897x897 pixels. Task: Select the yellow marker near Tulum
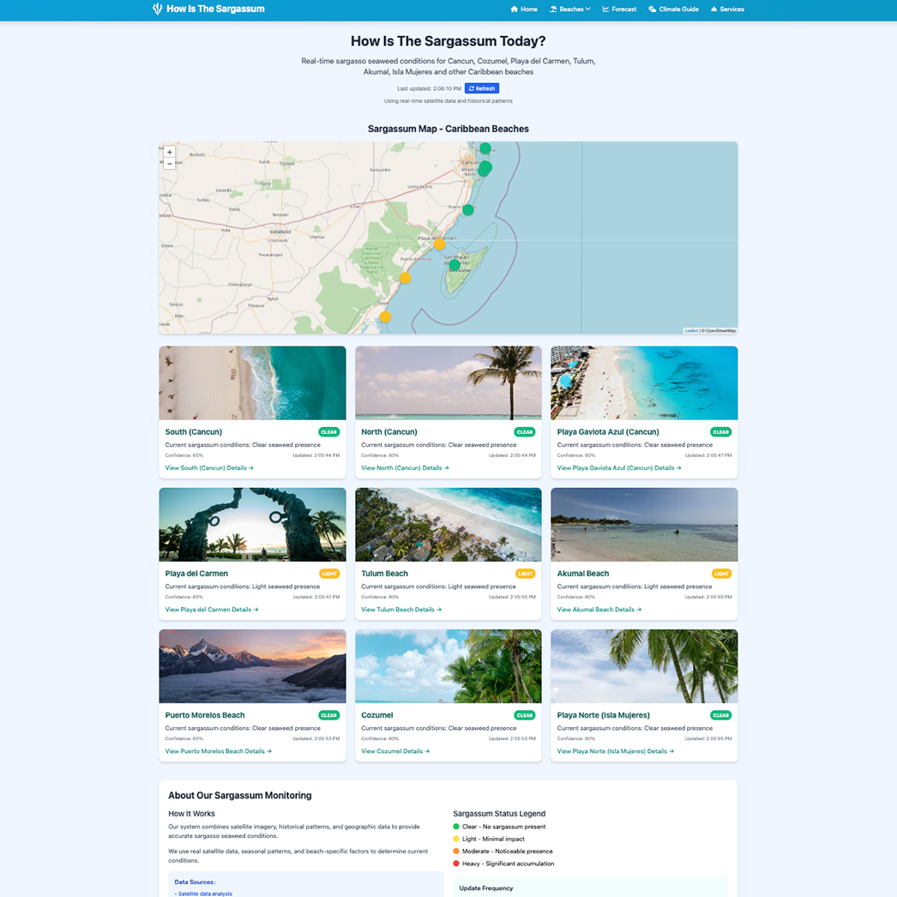click(x=384, y=316)
